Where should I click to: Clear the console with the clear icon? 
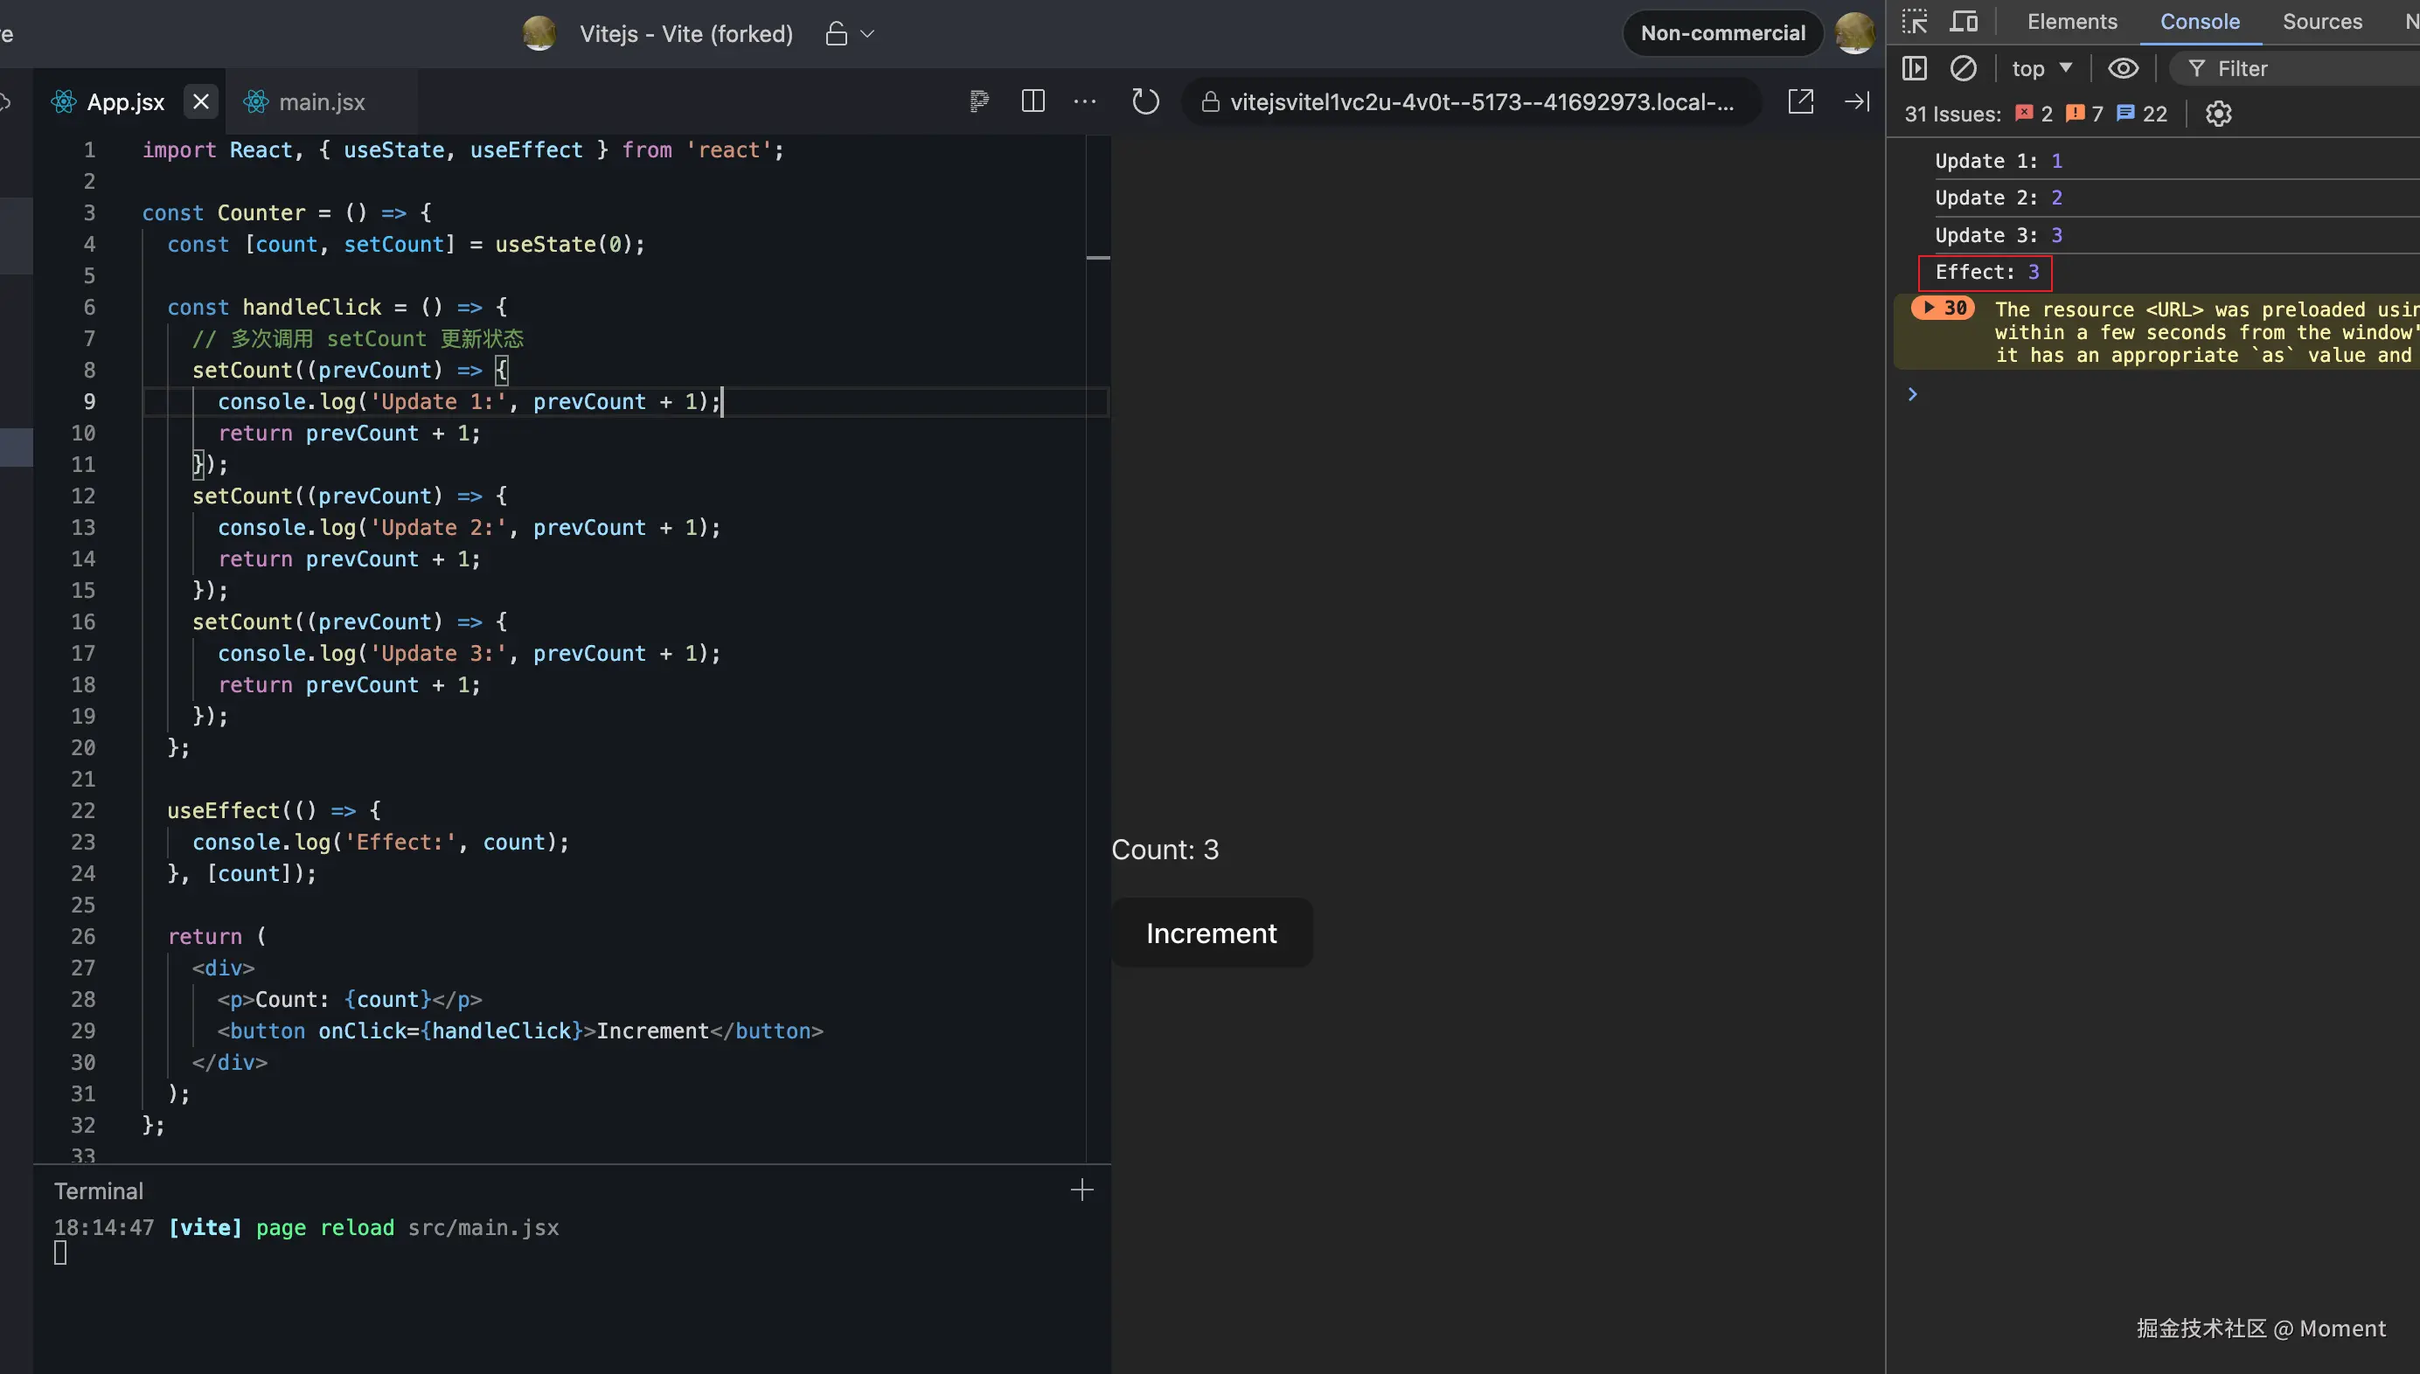1963,68
